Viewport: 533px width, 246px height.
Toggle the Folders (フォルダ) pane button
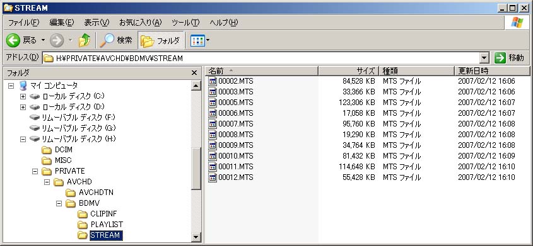tap(160, 41)
